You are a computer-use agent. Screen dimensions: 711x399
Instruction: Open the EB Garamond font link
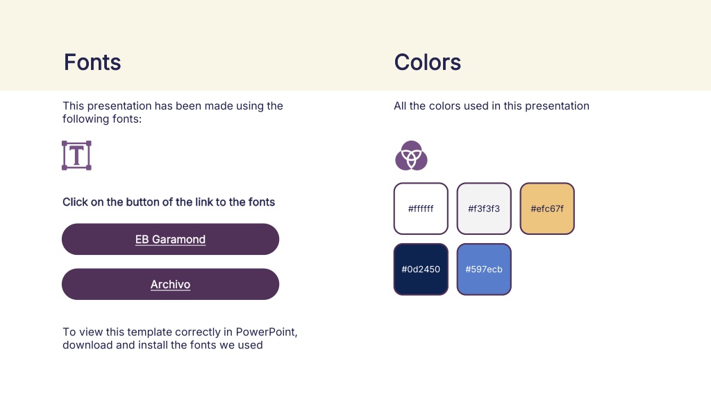(x=171, y=239)
